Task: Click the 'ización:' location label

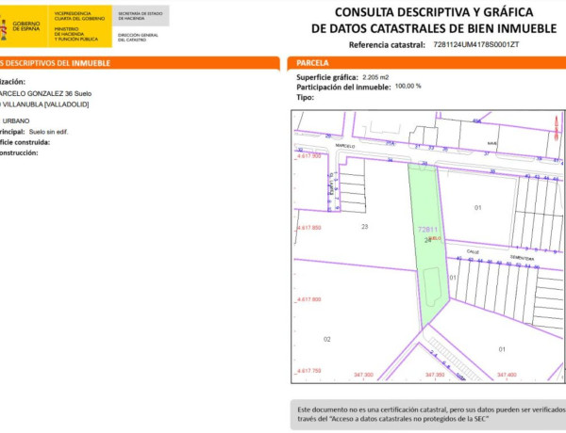Action: point(12,82)
